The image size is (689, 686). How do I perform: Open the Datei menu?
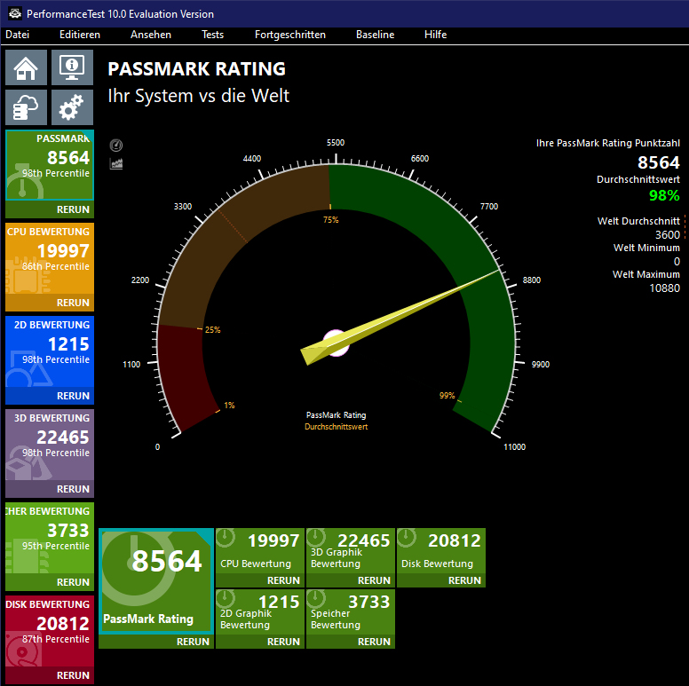[17, 35]
